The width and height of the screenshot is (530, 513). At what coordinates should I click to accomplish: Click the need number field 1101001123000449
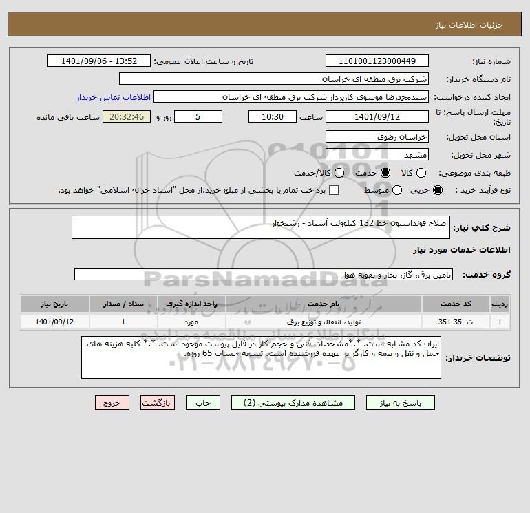[377, 61]
